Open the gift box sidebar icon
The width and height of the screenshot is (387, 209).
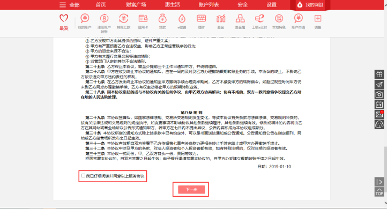pos(379,74)
